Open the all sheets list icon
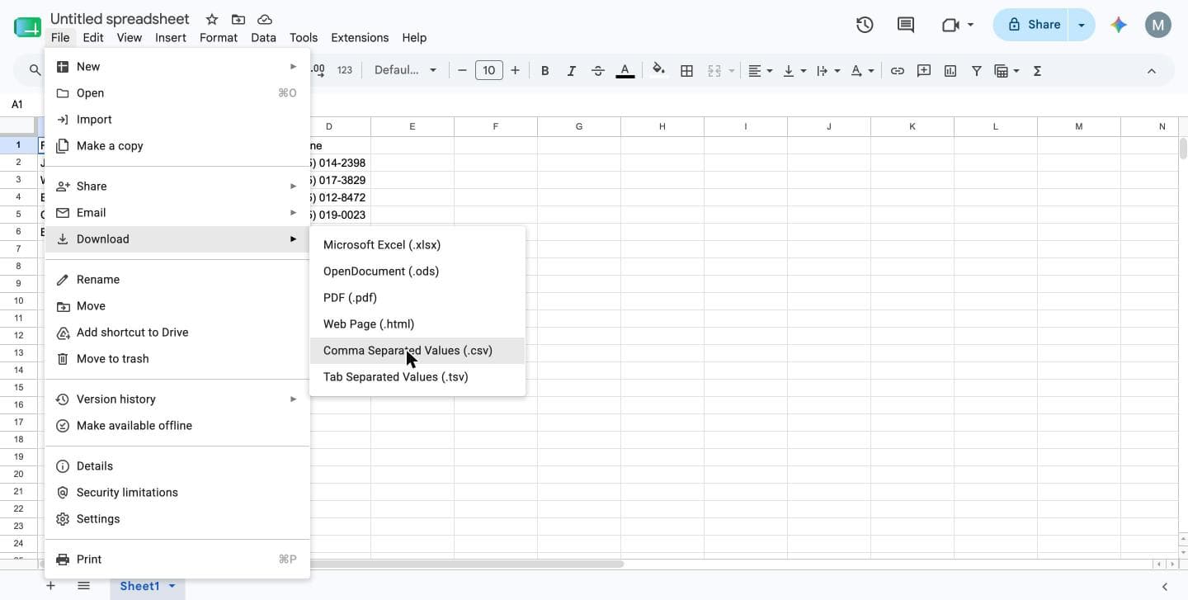 (x=83, y=586)
